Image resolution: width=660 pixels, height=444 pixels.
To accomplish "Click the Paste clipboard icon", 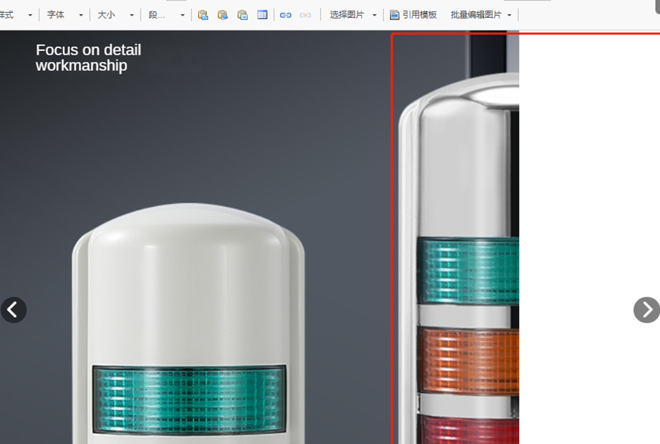I will [203, 15].
